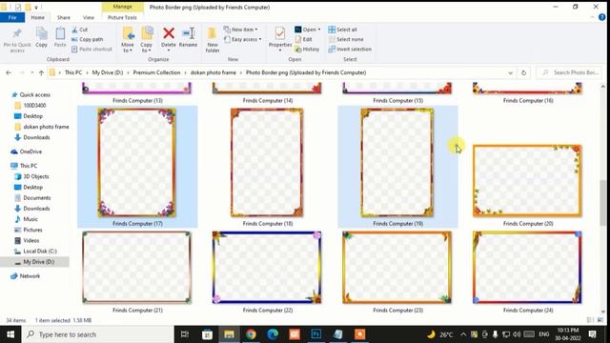The height and width of the screenshot is (343, 610).
Task: Go to dokan photo frame in address path
Action: 213,72
